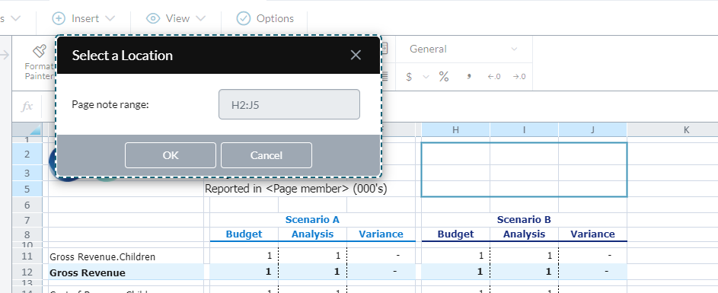This screenshot has height=293, width=718.
Task: Apply comma style format
Action: [469, 76]
